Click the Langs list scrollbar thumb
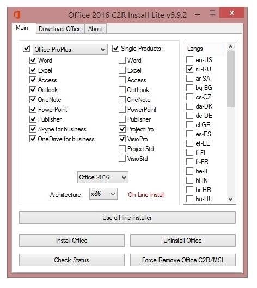Screen dimensions: 257x288 (231, 79)
